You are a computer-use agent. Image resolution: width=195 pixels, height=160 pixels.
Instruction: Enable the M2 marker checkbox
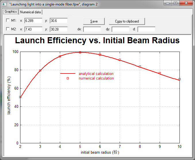8,29
